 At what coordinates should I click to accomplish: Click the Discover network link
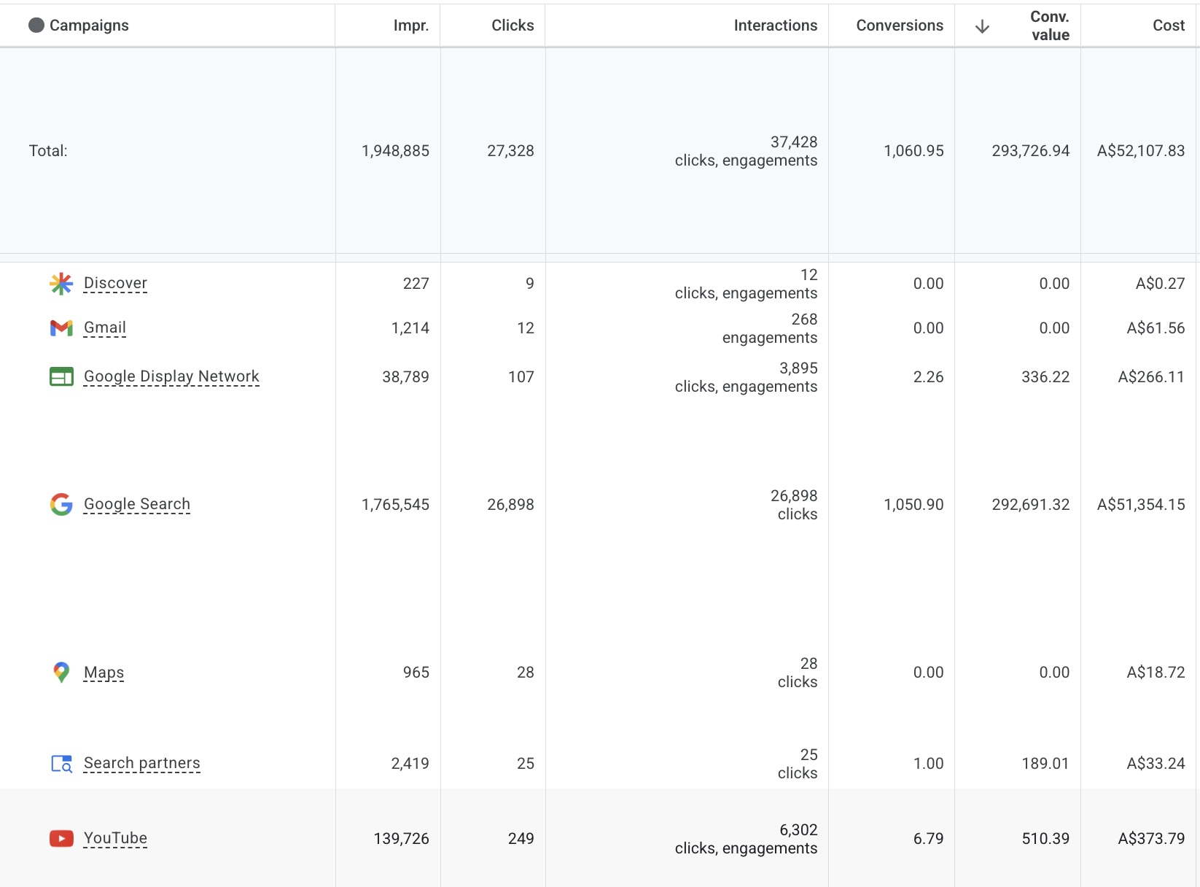click(x=115, y=283)
